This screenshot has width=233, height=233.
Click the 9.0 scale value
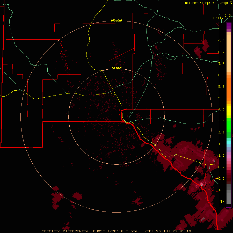pyautogui.click(x=221, y=41)
